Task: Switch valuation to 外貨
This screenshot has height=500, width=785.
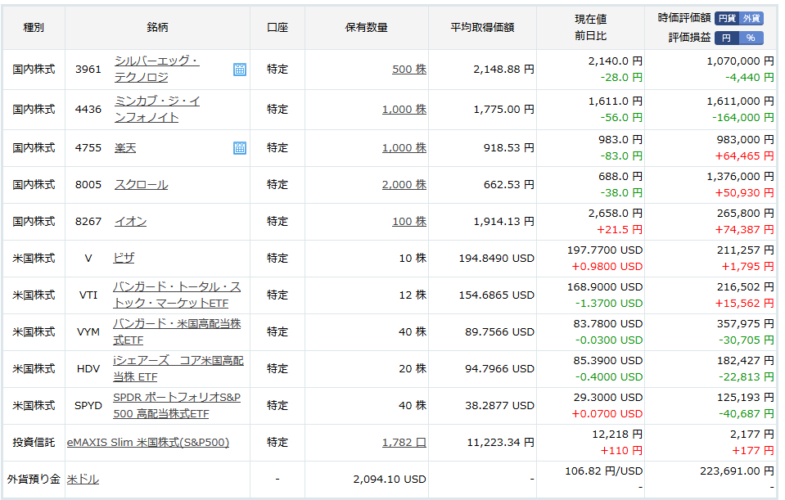Action: click(751, 19)
